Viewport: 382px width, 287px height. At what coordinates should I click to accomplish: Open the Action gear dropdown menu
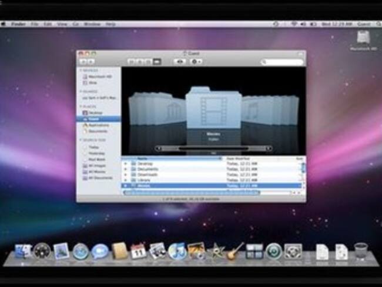point(196,61)
